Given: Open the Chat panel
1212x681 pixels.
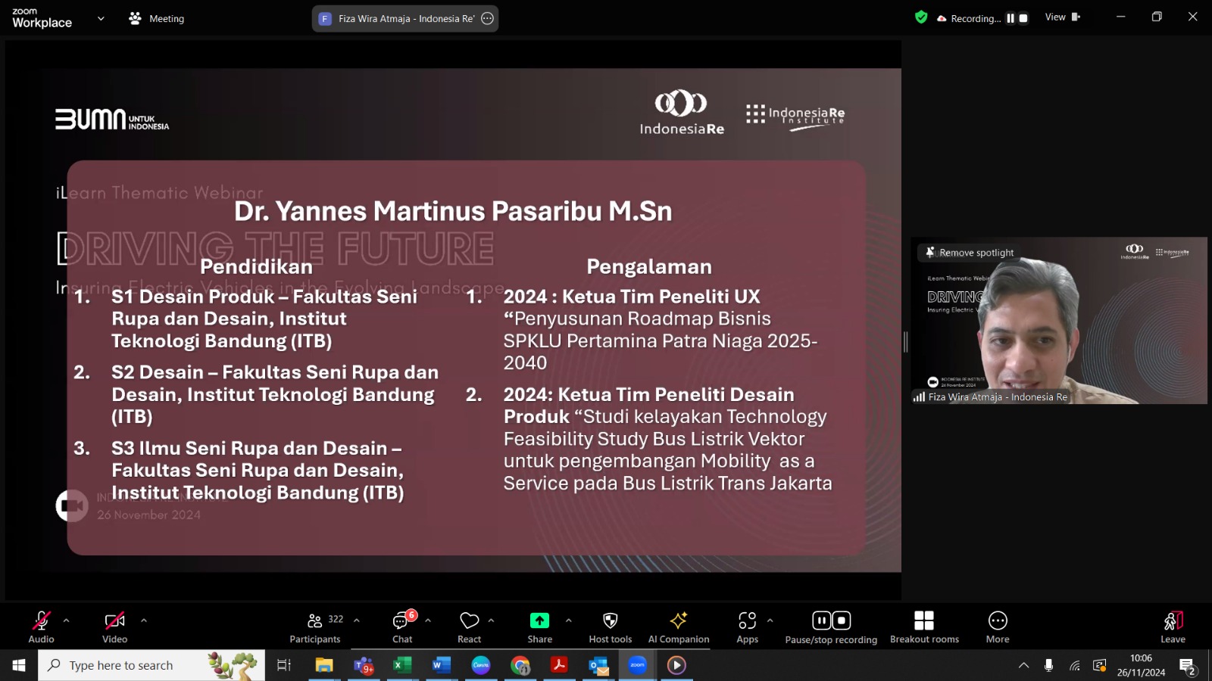Looking at the screenshot, I should coord(402,627).
